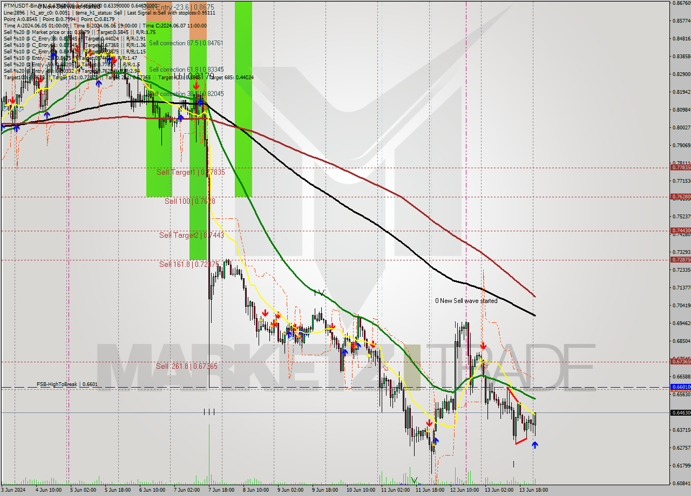
Task: Click the '4 Jun 10:00' time axis label
Action: pyautogui.click(x=48, y=490)
